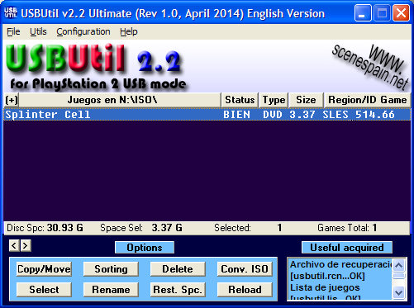This screenshot has width=414, height=308.
Task: Reload the games list
Action: [245, 290]
